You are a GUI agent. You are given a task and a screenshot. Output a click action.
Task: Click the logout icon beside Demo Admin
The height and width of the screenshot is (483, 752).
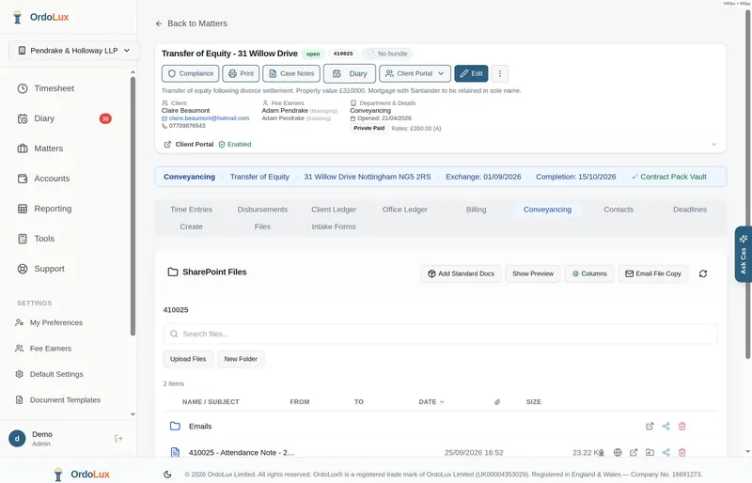[118, 439]
